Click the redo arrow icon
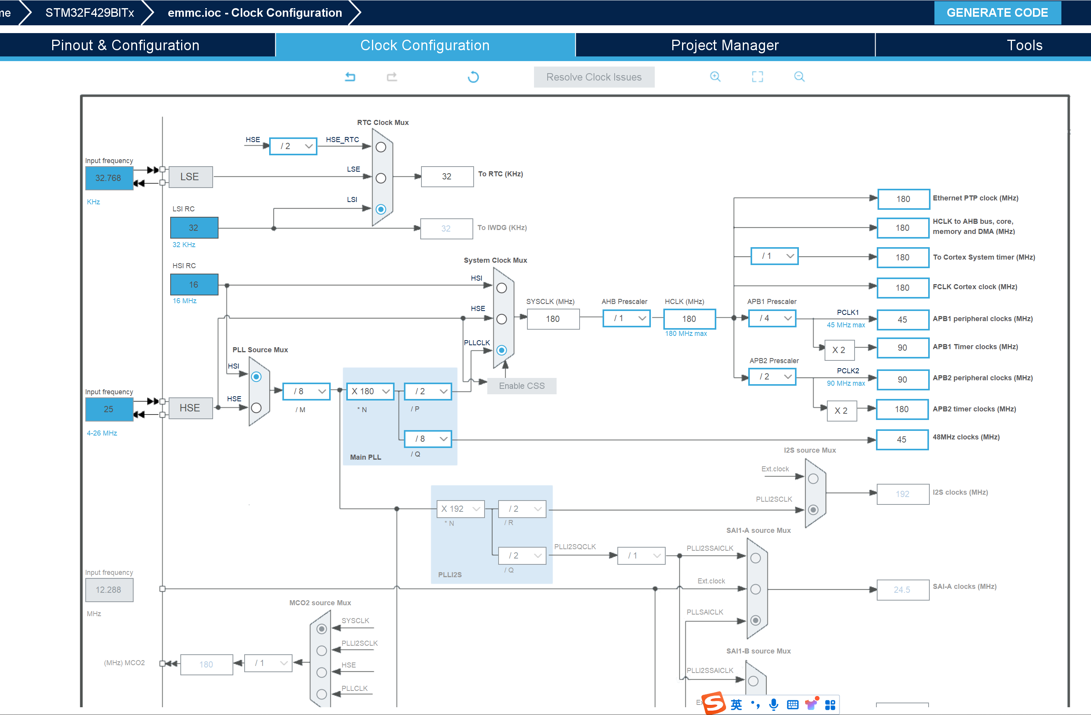This screenshot has width=1091, height=715. click(392, 77)
